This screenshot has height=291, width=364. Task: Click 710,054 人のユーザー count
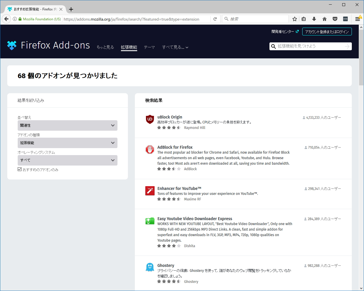click(x=323, y=148)
